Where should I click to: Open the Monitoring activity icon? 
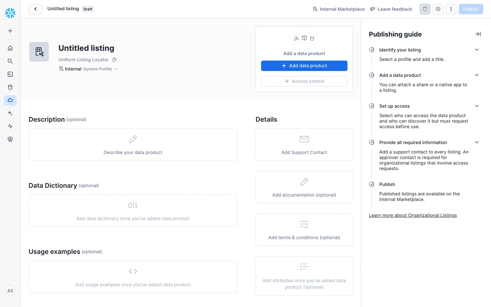coord(10,126)
